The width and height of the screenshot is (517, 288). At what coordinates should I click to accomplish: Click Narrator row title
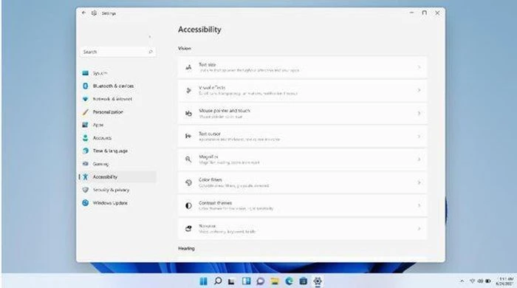click(x=207, y=226)
